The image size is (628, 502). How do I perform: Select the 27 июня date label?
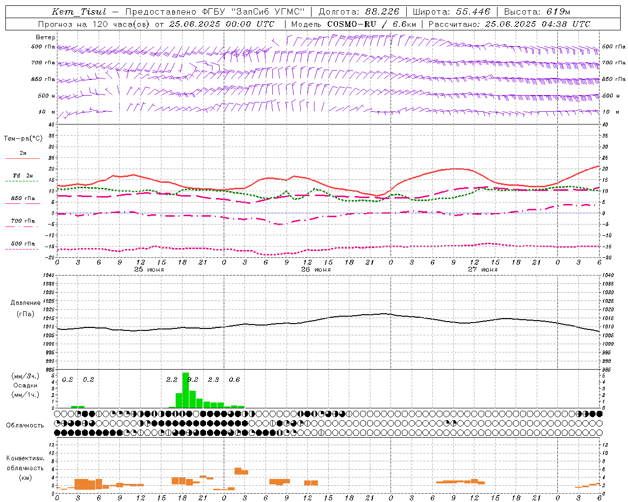coord(483,269)
